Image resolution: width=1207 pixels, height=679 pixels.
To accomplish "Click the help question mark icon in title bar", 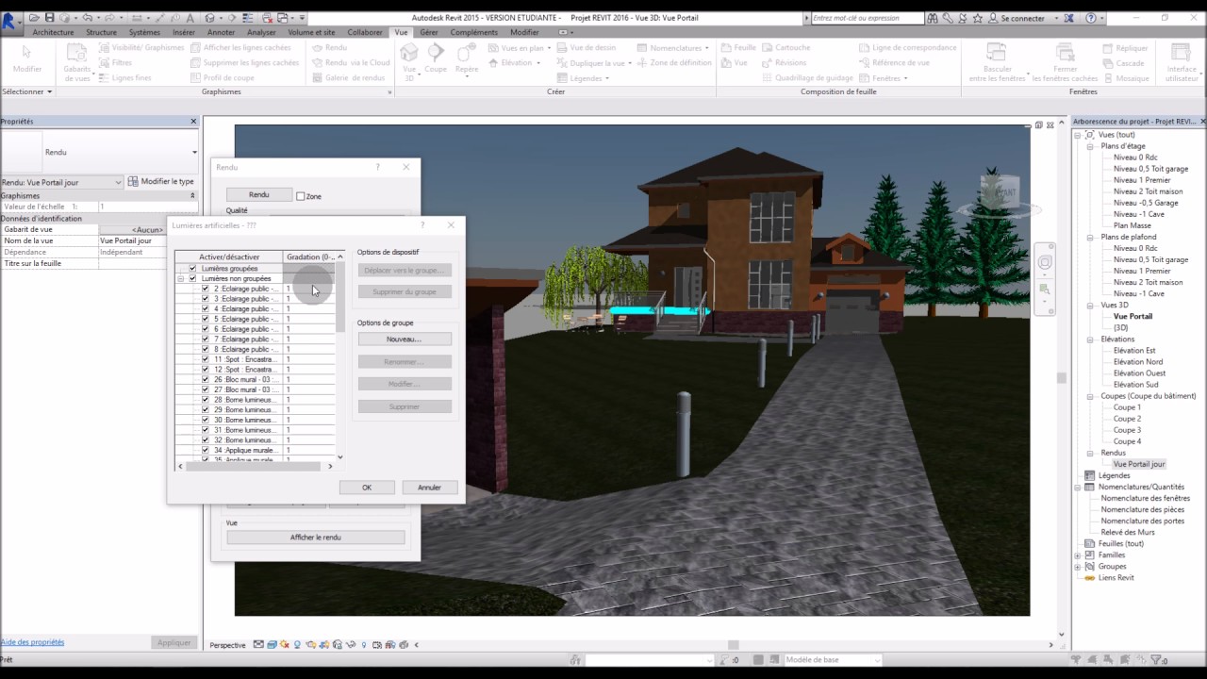I will (x=1091, y=18).
